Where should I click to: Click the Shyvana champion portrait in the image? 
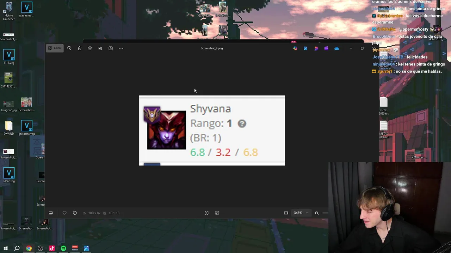click(166, 130)
